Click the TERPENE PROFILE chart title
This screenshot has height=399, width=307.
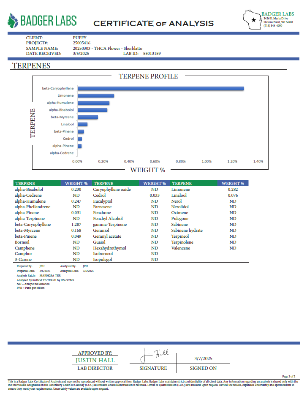click(x=148, y=76)
